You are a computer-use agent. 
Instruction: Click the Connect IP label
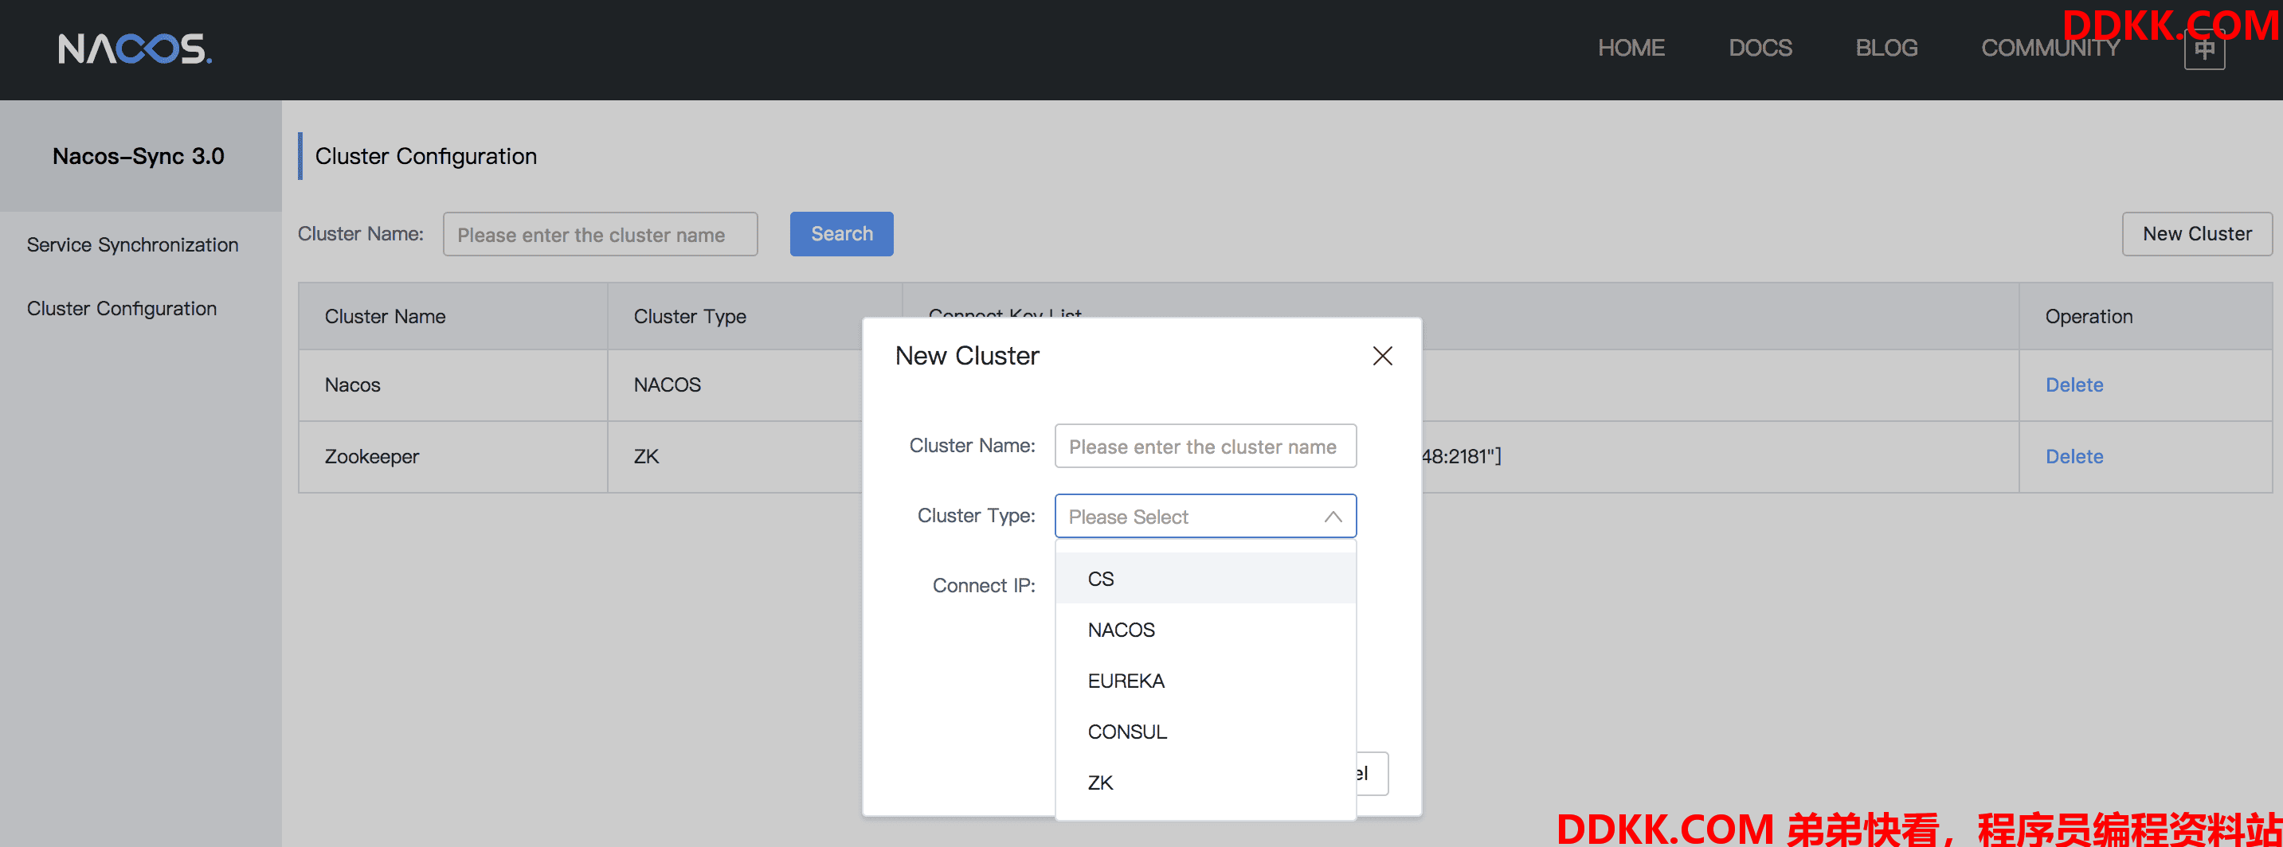pos(983,586)
